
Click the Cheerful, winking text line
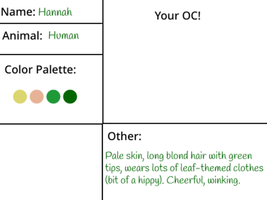pyautogui.click(x=172, y=181)
